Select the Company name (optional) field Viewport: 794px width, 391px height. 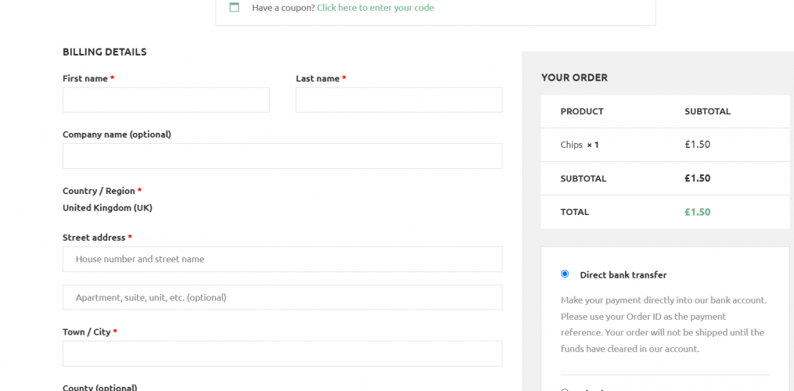point(282,156)
